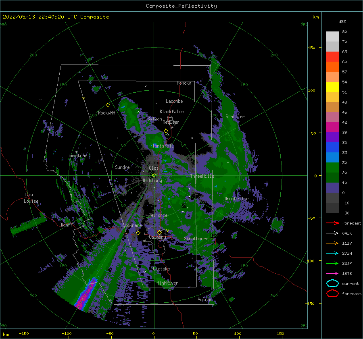Click light blue swatch between 33 and 30 dBZ
This screenshot has height=339, width=363.
click(332, 158)
